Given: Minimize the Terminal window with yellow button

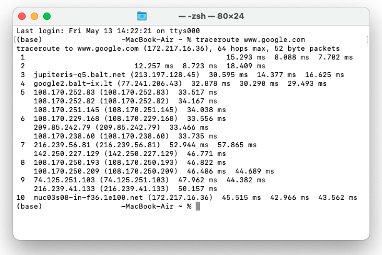Looking at the screenshot, I should click(34, 15).
